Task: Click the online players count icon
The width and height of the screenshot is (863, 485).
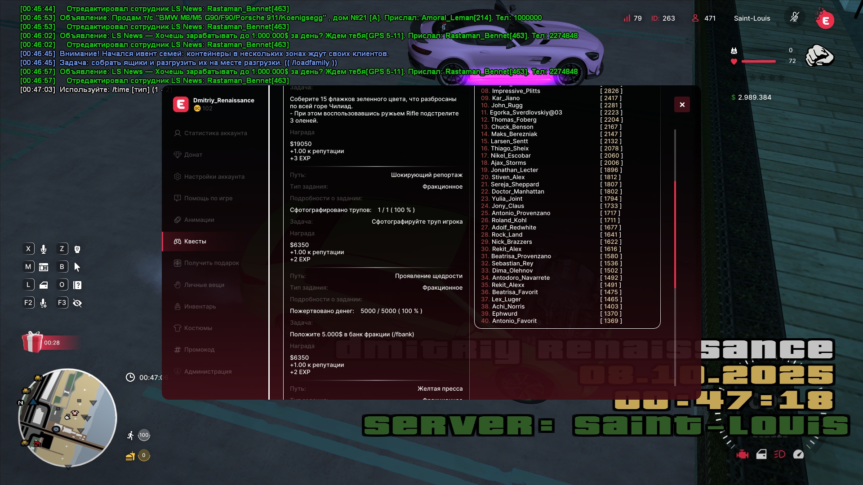Action: (695, 18)
